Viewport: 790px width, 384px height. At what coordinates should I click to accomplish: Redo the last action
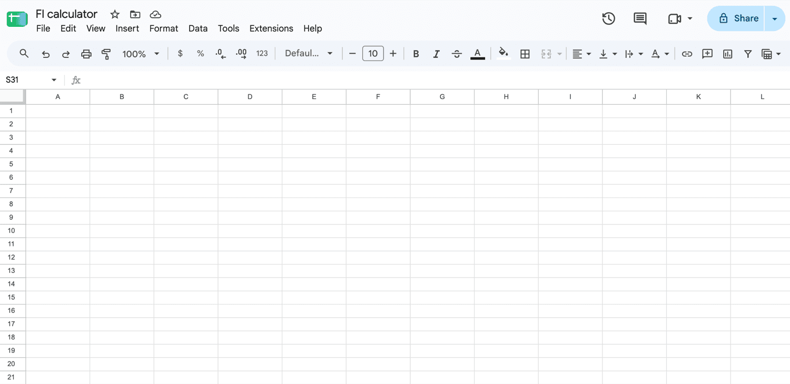[66, 54]
